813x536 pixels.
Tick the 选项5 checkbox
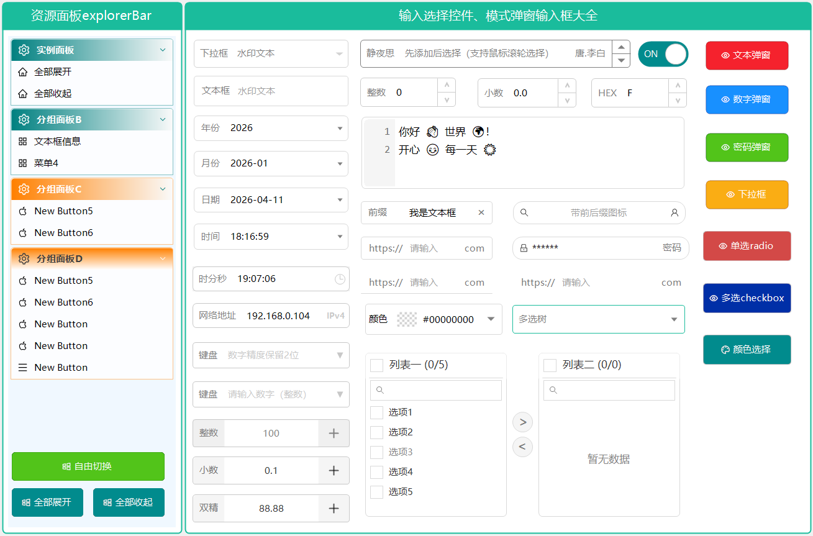376,492
